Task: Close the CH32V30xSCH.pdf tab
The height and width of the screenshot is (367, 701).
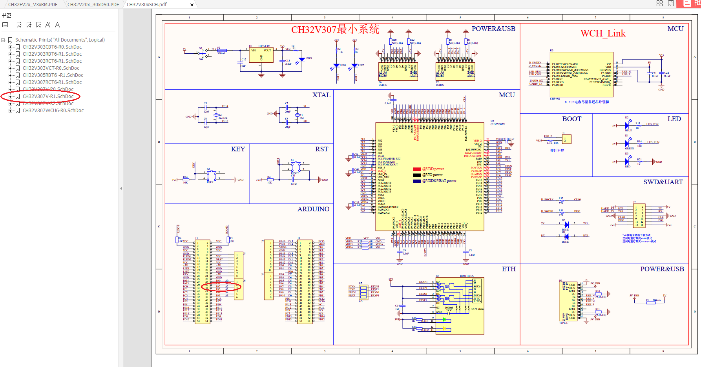Action: tap(192, 5)
